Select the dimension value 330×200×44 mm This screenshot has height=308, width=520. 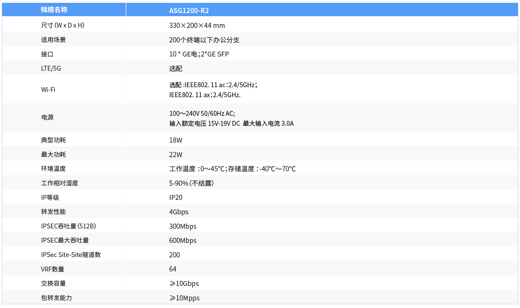(x=197, y=25)
